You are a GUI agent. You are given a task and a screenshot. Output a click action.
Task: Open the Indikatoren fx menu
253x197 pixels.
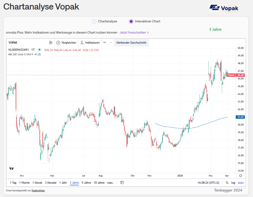[x=82, y=43]
